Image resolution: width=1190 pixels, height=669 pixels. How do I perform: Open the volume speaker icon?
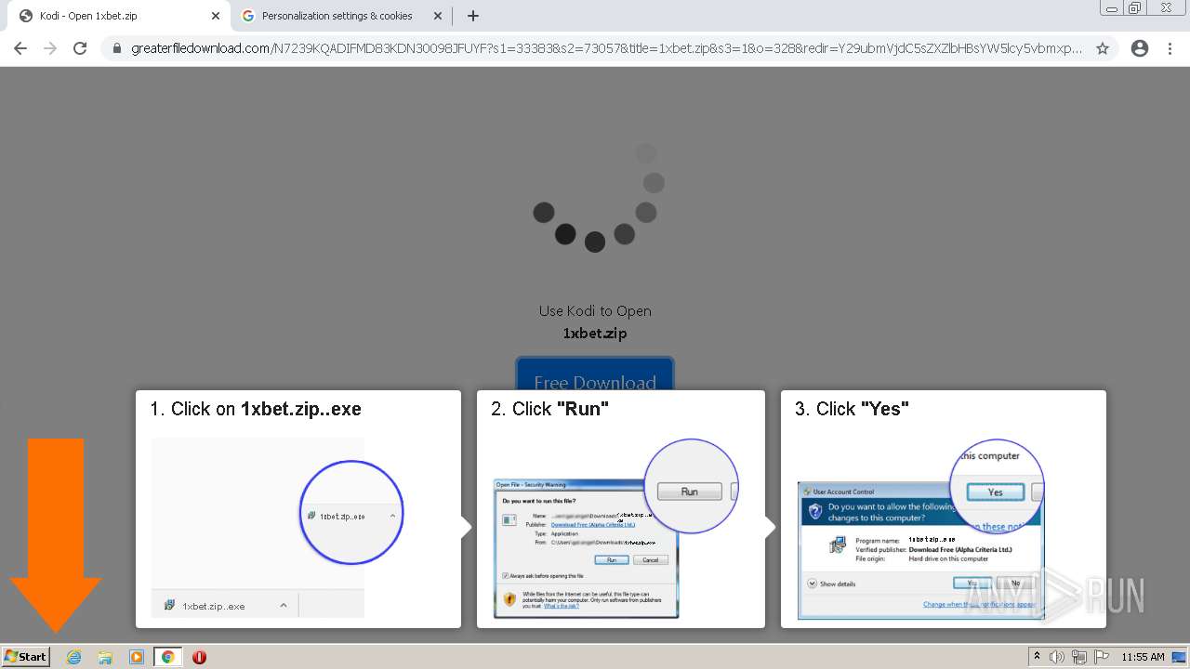click(x=1057, y=657)
